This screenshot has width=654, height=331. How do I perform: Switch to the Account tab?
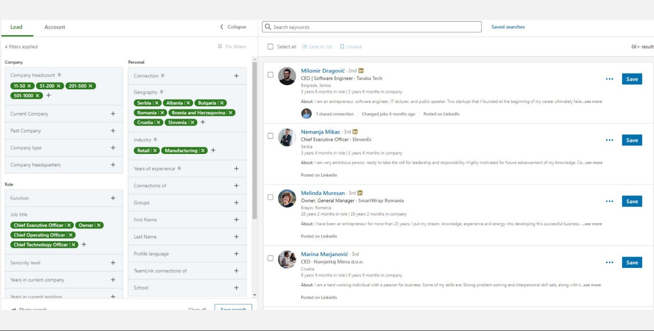pos(55,27)
